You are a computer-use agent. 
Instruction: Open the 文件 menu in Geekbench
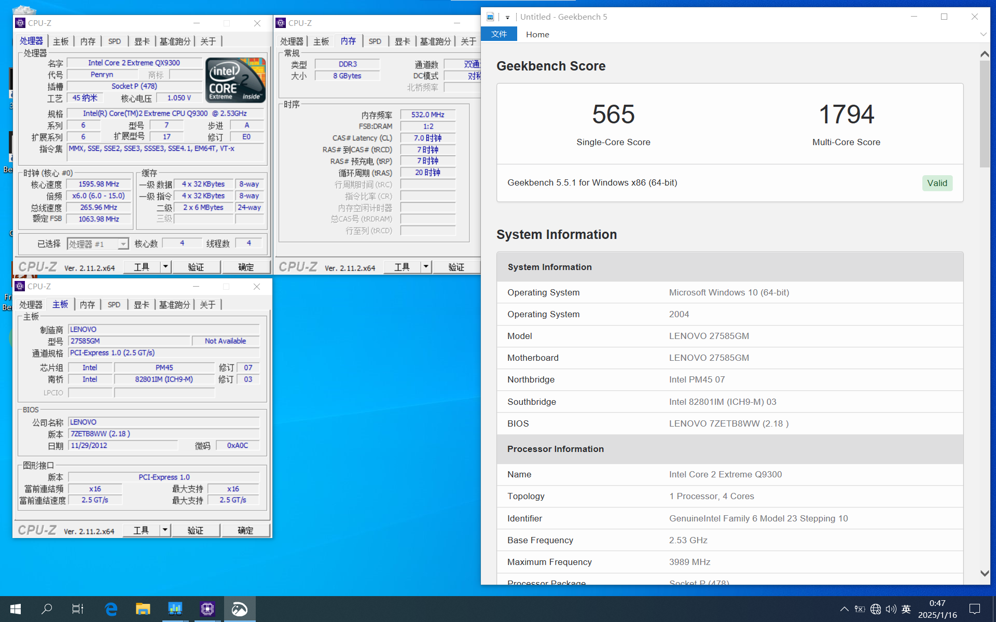pyautogui.click(x=499, y=34)
